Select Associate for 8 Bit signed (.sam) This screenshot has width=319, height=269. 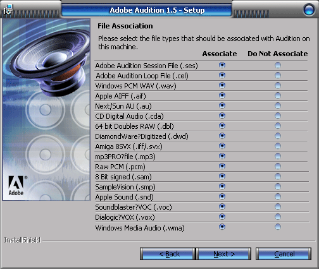click(x=222, y=176)
